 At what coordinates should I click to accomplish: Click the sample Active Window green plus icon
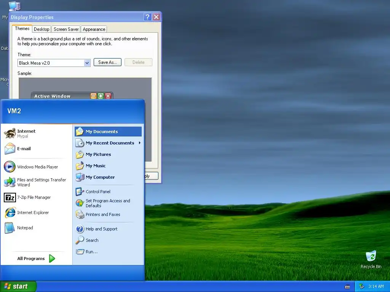pyautogui.click(x=101, y=96)
